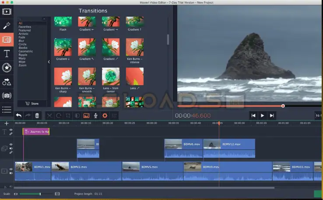The height and width of the screenshot is (200, 323).
Task: Toggle main video track visibility eye
Action: pos(11,169)
